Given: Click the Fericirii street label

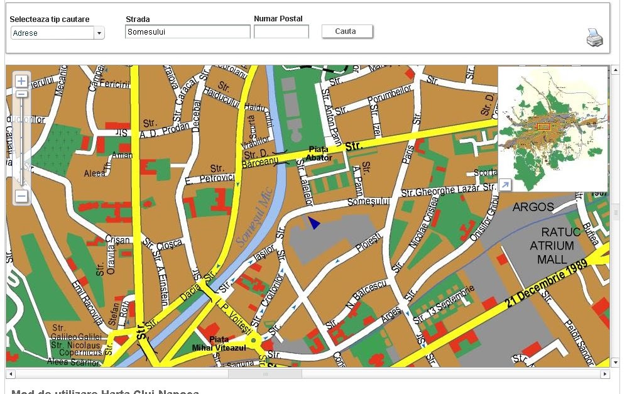Looking at the screenshot, I should [x=115, y=84].
